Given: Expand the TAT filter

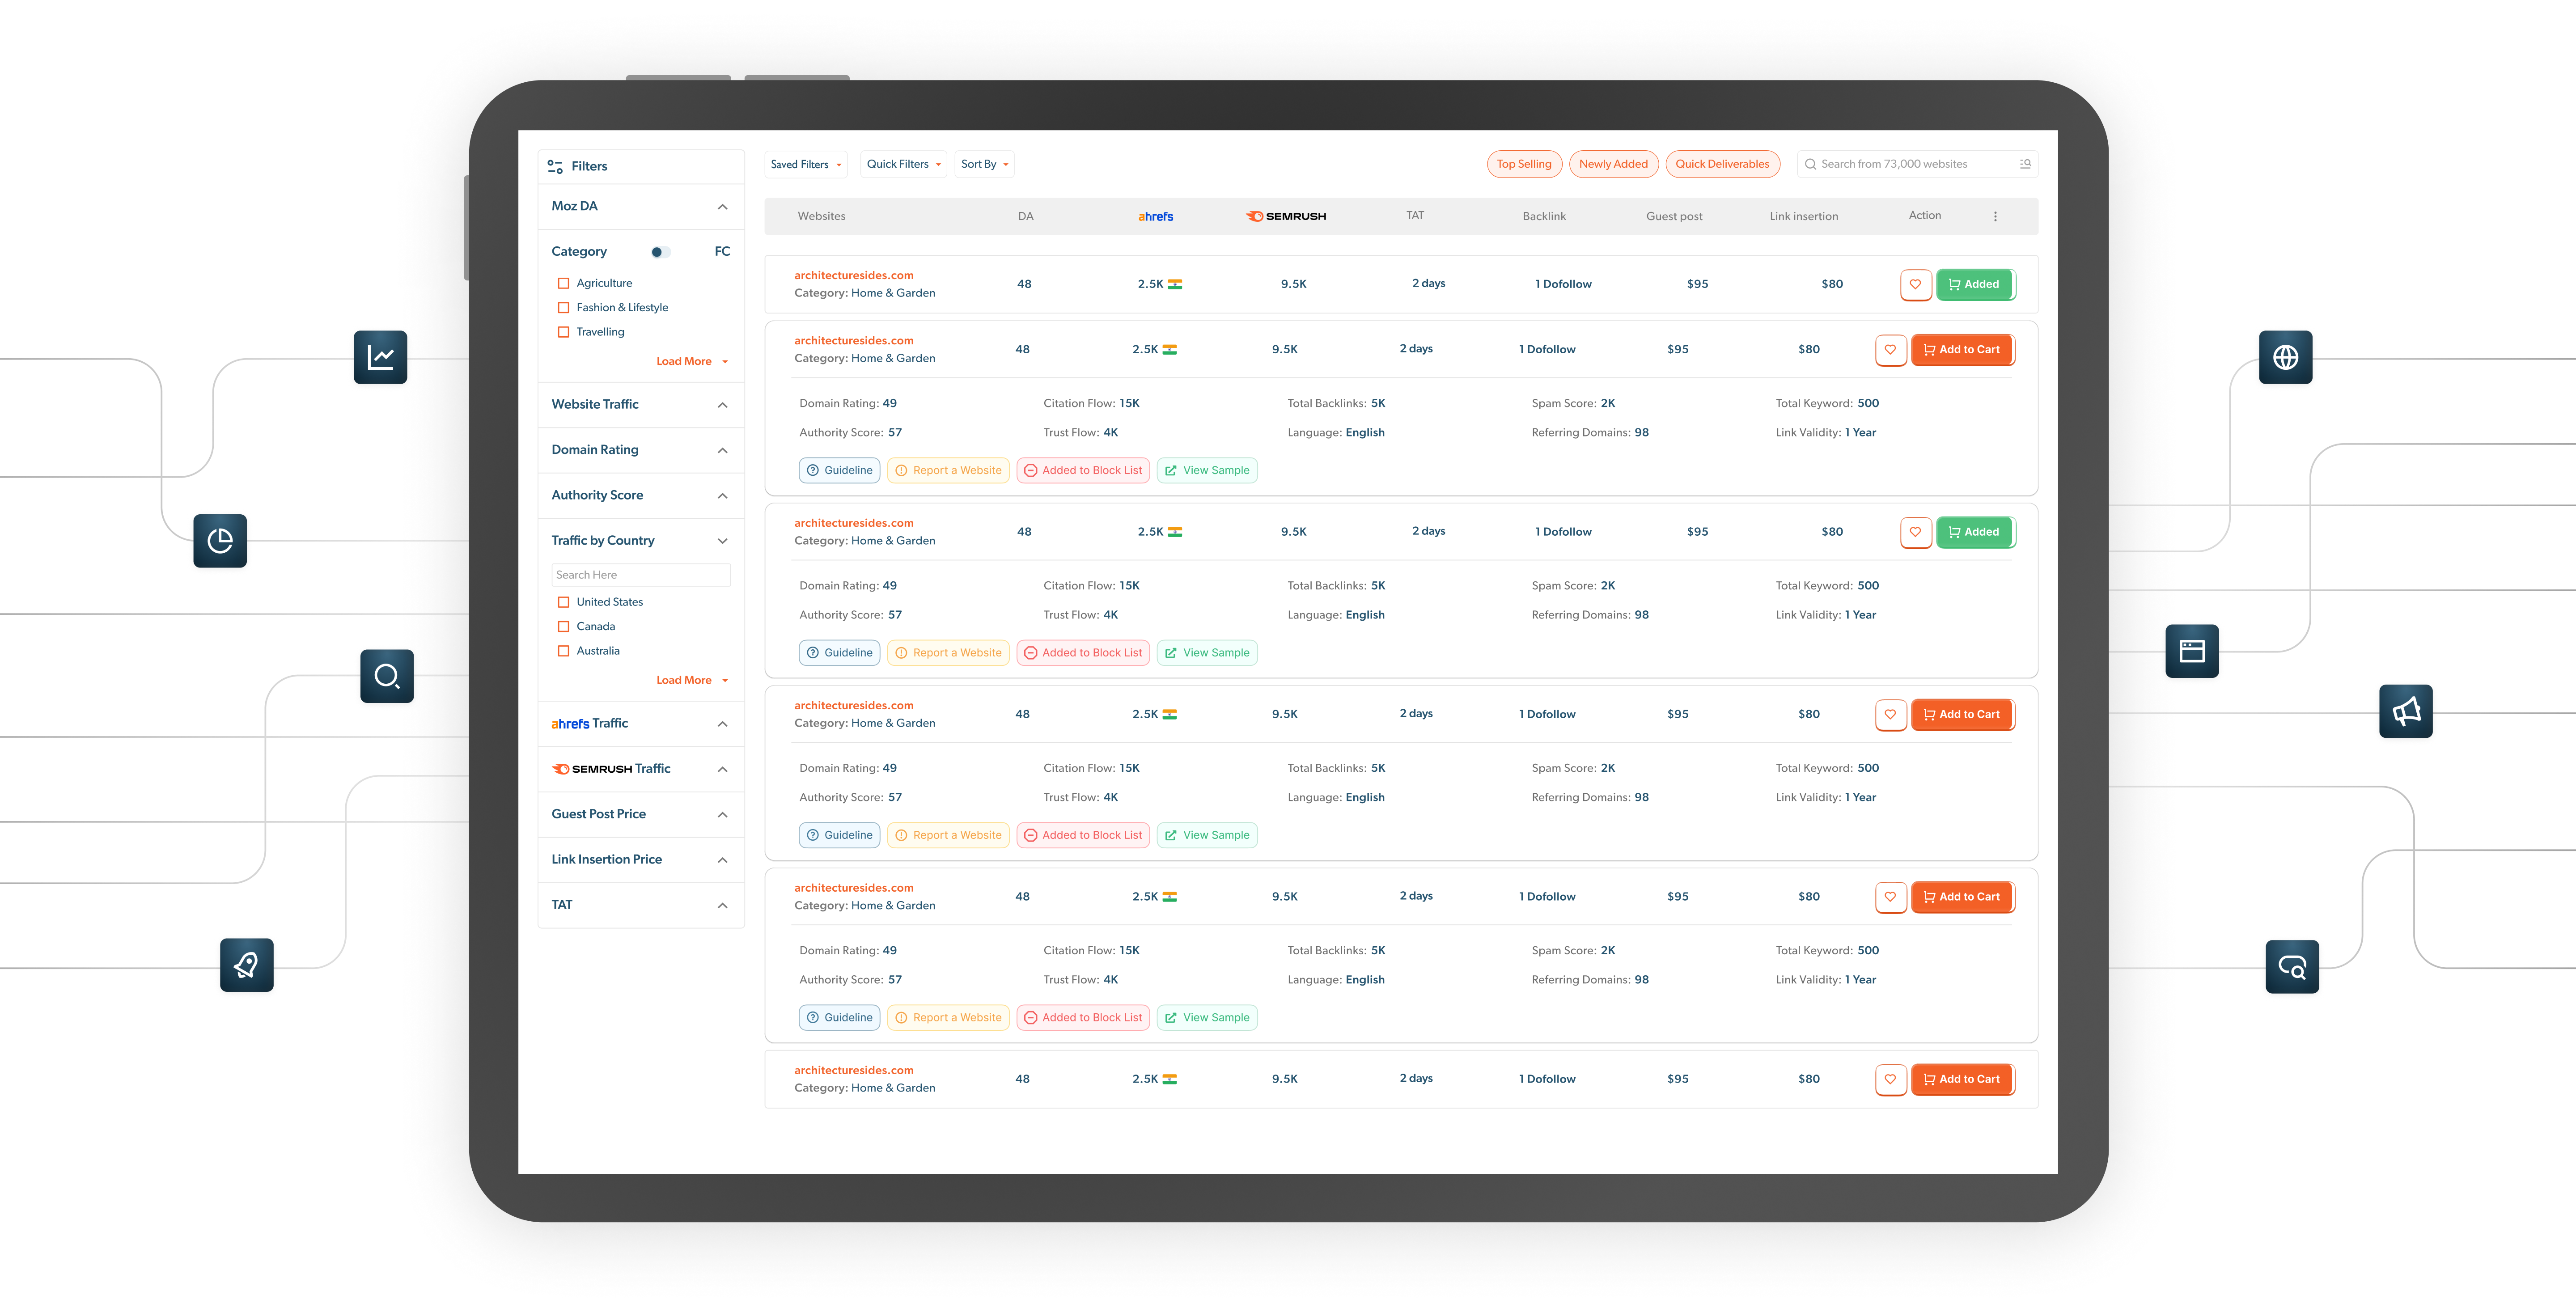Looking at the screenshot, I should click(x=722, y=906).
